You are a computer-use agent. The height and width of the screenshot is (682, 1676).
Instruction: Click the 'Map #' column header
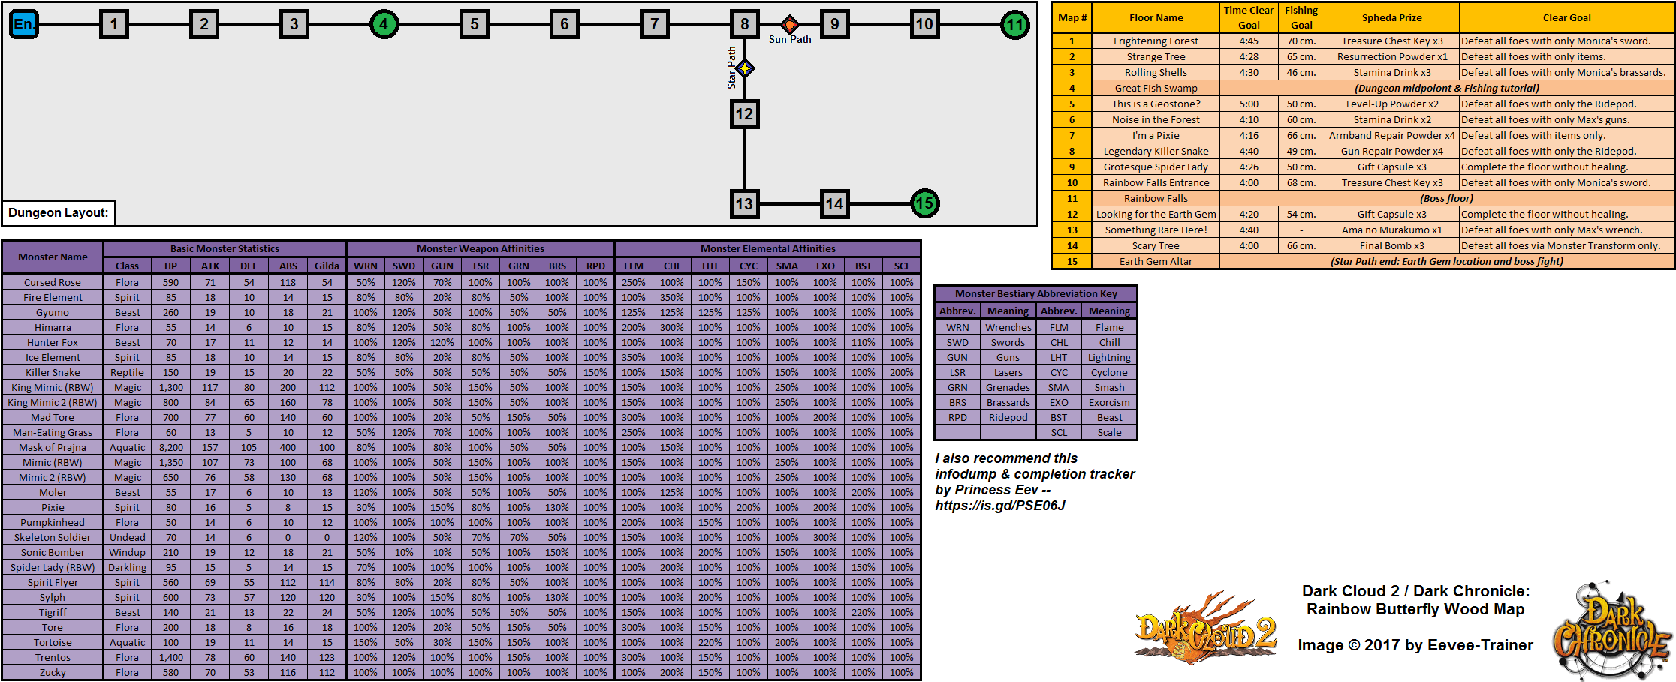(1072, 17)
